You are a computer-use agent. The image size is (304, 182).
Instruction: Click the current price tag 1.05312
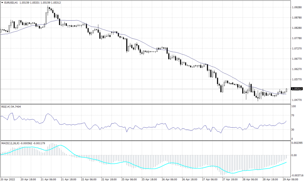(x=296, y=88)
